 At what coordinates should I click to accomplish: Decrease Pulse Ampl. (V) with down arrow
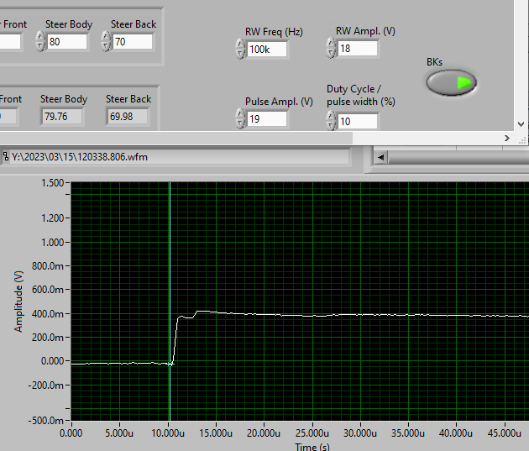[x=240, y=123]
